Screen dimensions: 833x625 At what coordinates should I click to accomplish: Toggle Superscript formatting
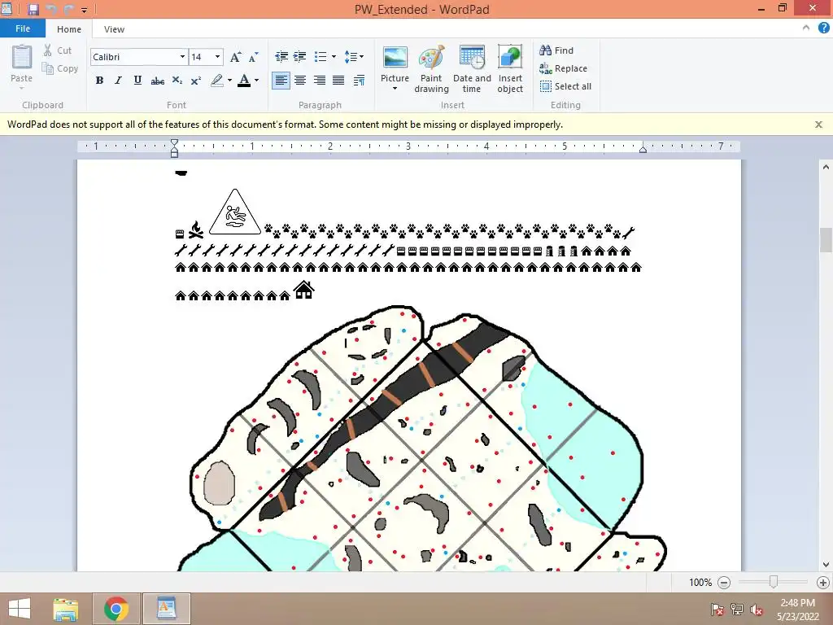tap(195, 81)
